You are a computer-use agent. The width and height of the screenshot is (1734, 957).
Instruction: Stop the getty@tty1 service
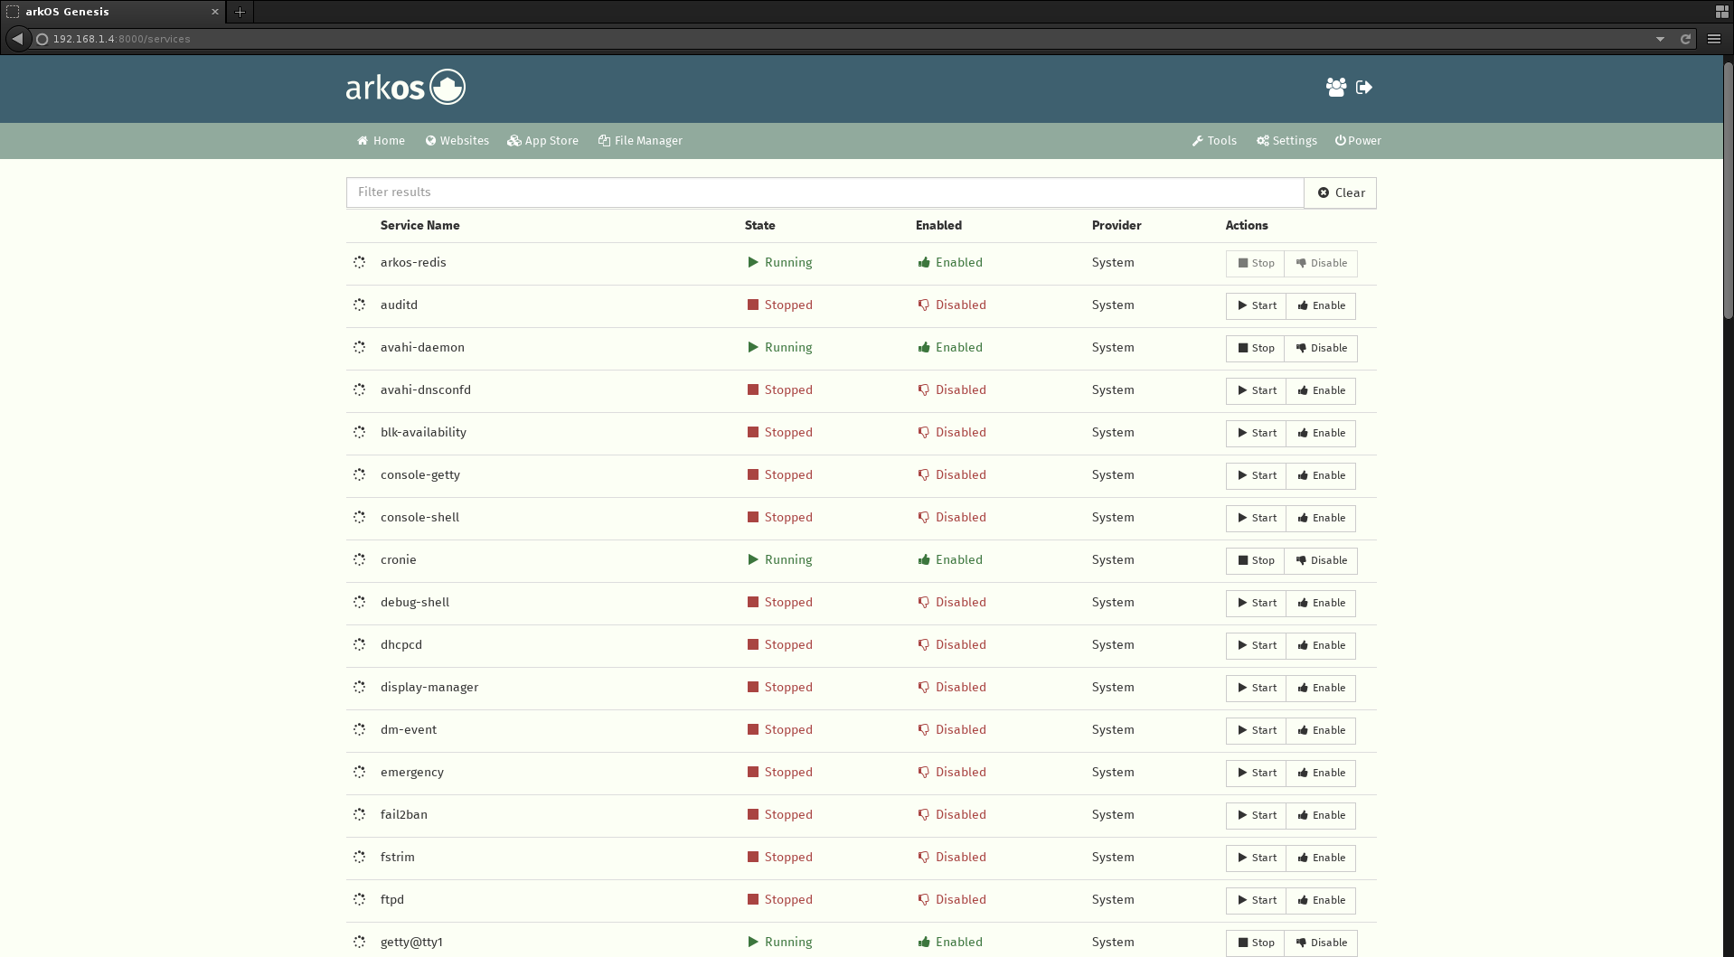click(1255, 943)
